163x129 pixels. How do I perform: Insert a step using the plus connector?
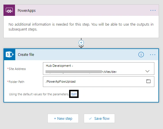(81, 43)
